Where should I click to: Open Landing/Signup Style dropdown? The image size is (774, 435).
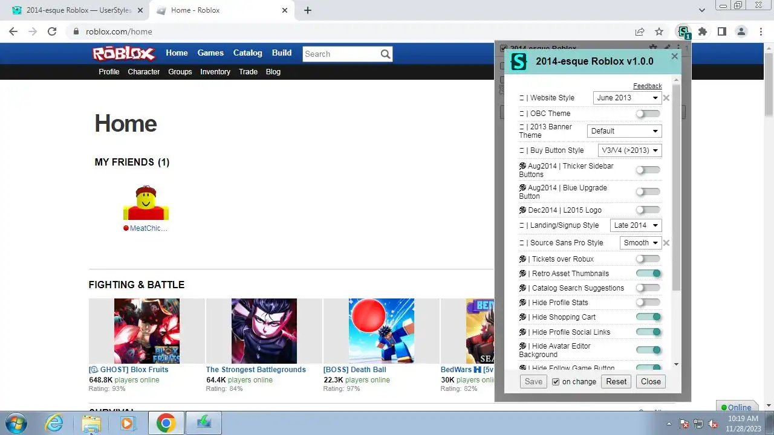[636, 225]
